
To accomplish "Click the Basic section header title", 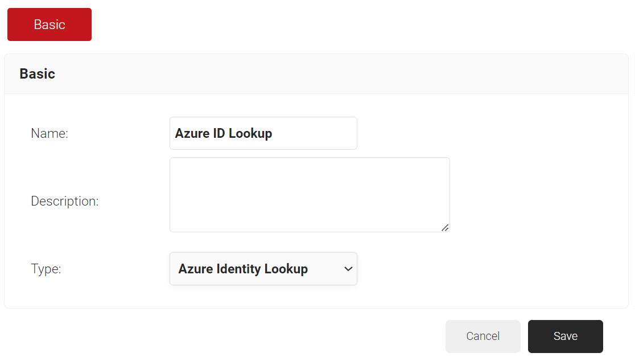I will click(38, 73).
